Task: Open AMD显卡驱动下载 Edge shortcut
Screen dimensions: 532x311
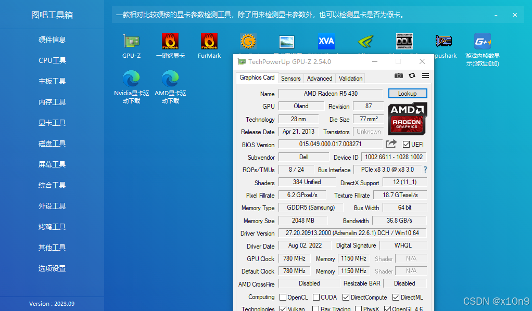Action: tap(170, 79)
